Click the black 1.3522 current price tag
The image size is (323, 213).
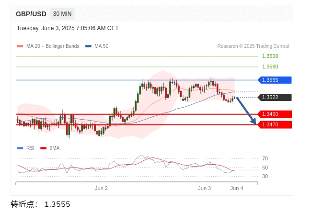pos(275,97)
